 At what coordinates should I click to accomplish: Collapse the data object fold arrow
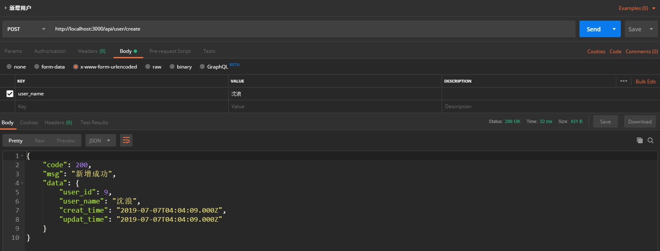[22, 183]
